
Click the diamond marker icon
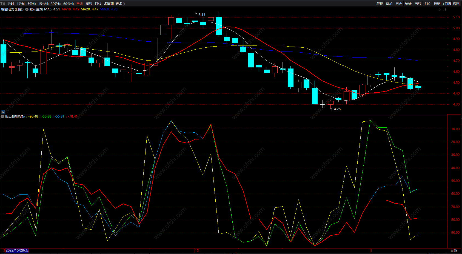[x=440, y=9]
